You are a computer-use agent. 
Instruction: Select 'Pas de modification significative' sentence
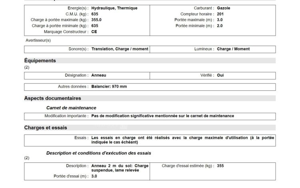click(163, 116)
